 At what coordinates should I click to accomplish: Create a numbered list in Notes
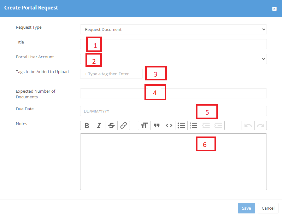coord(193,125)
